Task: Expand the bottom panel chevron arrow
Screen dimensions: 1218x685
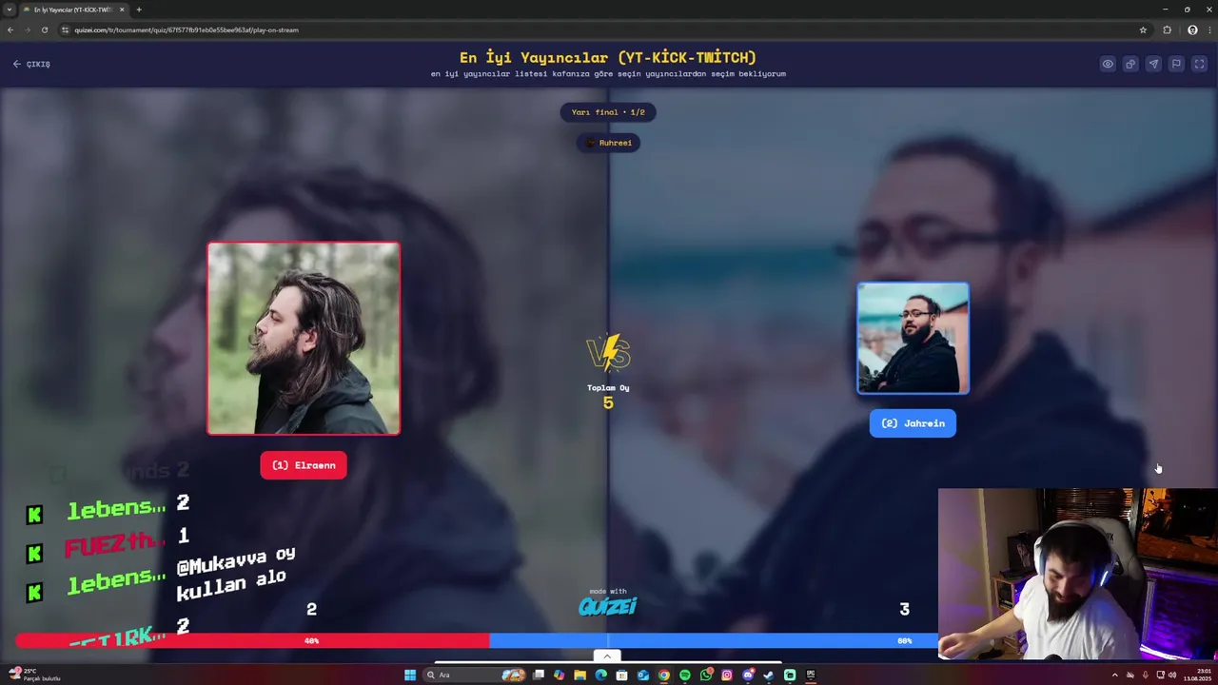Action: click(607, 656)
